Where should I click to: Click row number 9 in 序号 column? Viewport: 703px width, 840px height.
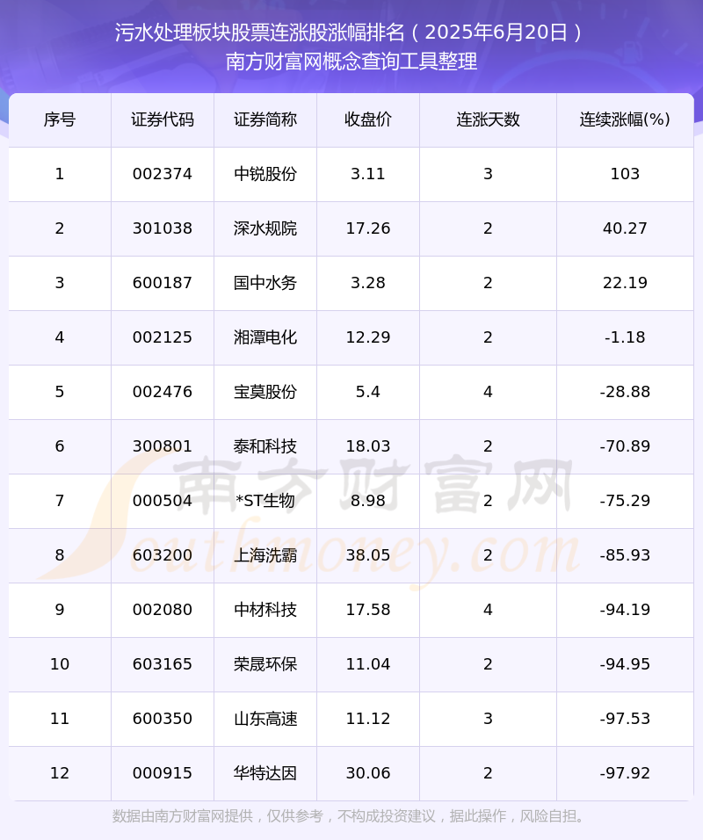[60, 610]
